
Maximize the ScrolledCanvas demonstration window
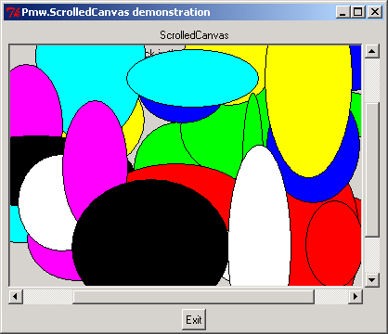pos(358,12)
